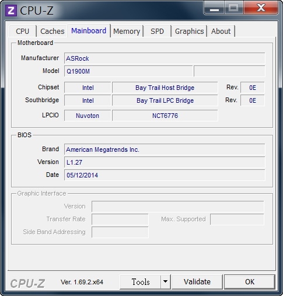Click the Validate button

coord(197,282)
